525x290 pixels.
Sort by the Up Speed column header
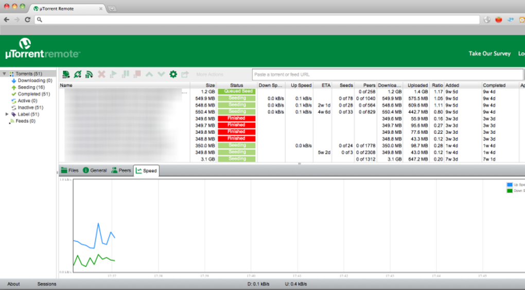pyautogui.click(x=300, y=86)
